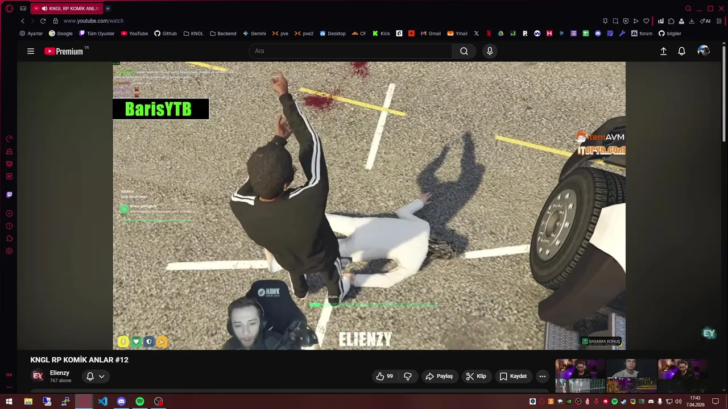Open the YouTube upload/create icon
This screenshot has width=728, height=409.
pos(663,51)
